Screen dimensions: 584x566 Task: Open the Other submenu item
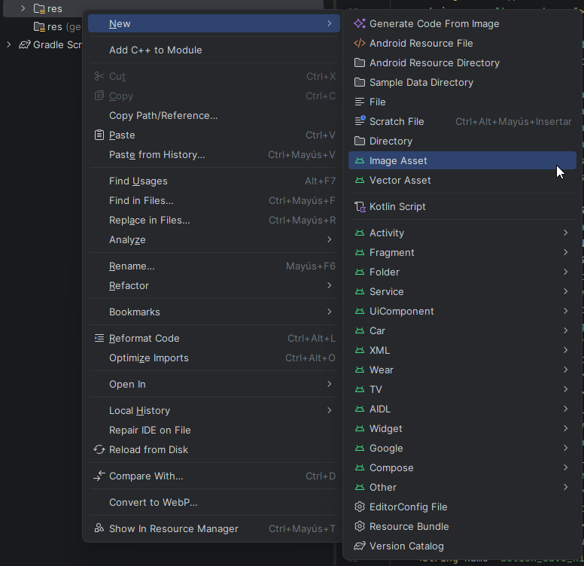pos(462,487)
